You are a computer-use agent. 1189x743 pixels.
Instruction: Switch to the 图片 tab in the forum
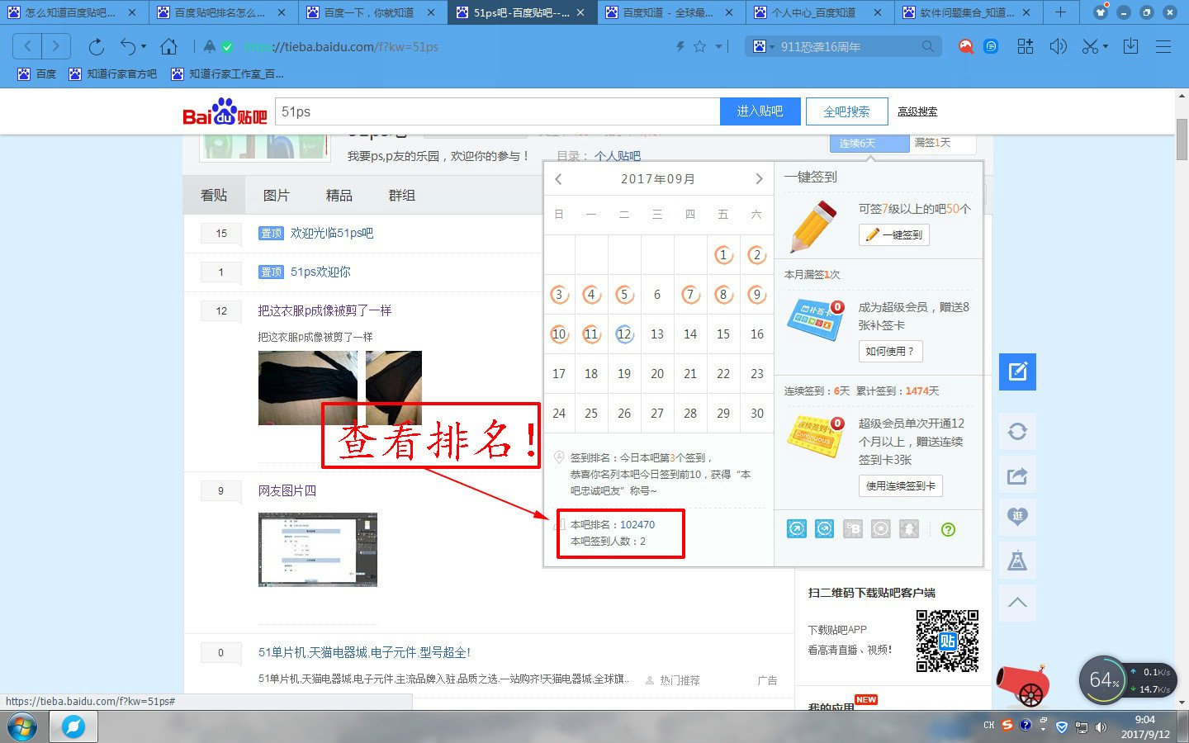pyautogui.click(x=277, y=195)
